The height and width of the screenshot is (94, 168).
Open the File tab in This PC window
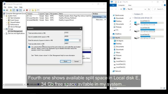click(113, 5)
